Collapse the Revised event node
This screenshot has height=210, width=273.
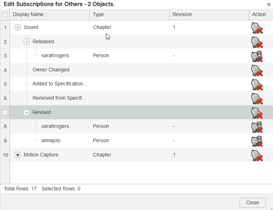click(x=26, y=112)
